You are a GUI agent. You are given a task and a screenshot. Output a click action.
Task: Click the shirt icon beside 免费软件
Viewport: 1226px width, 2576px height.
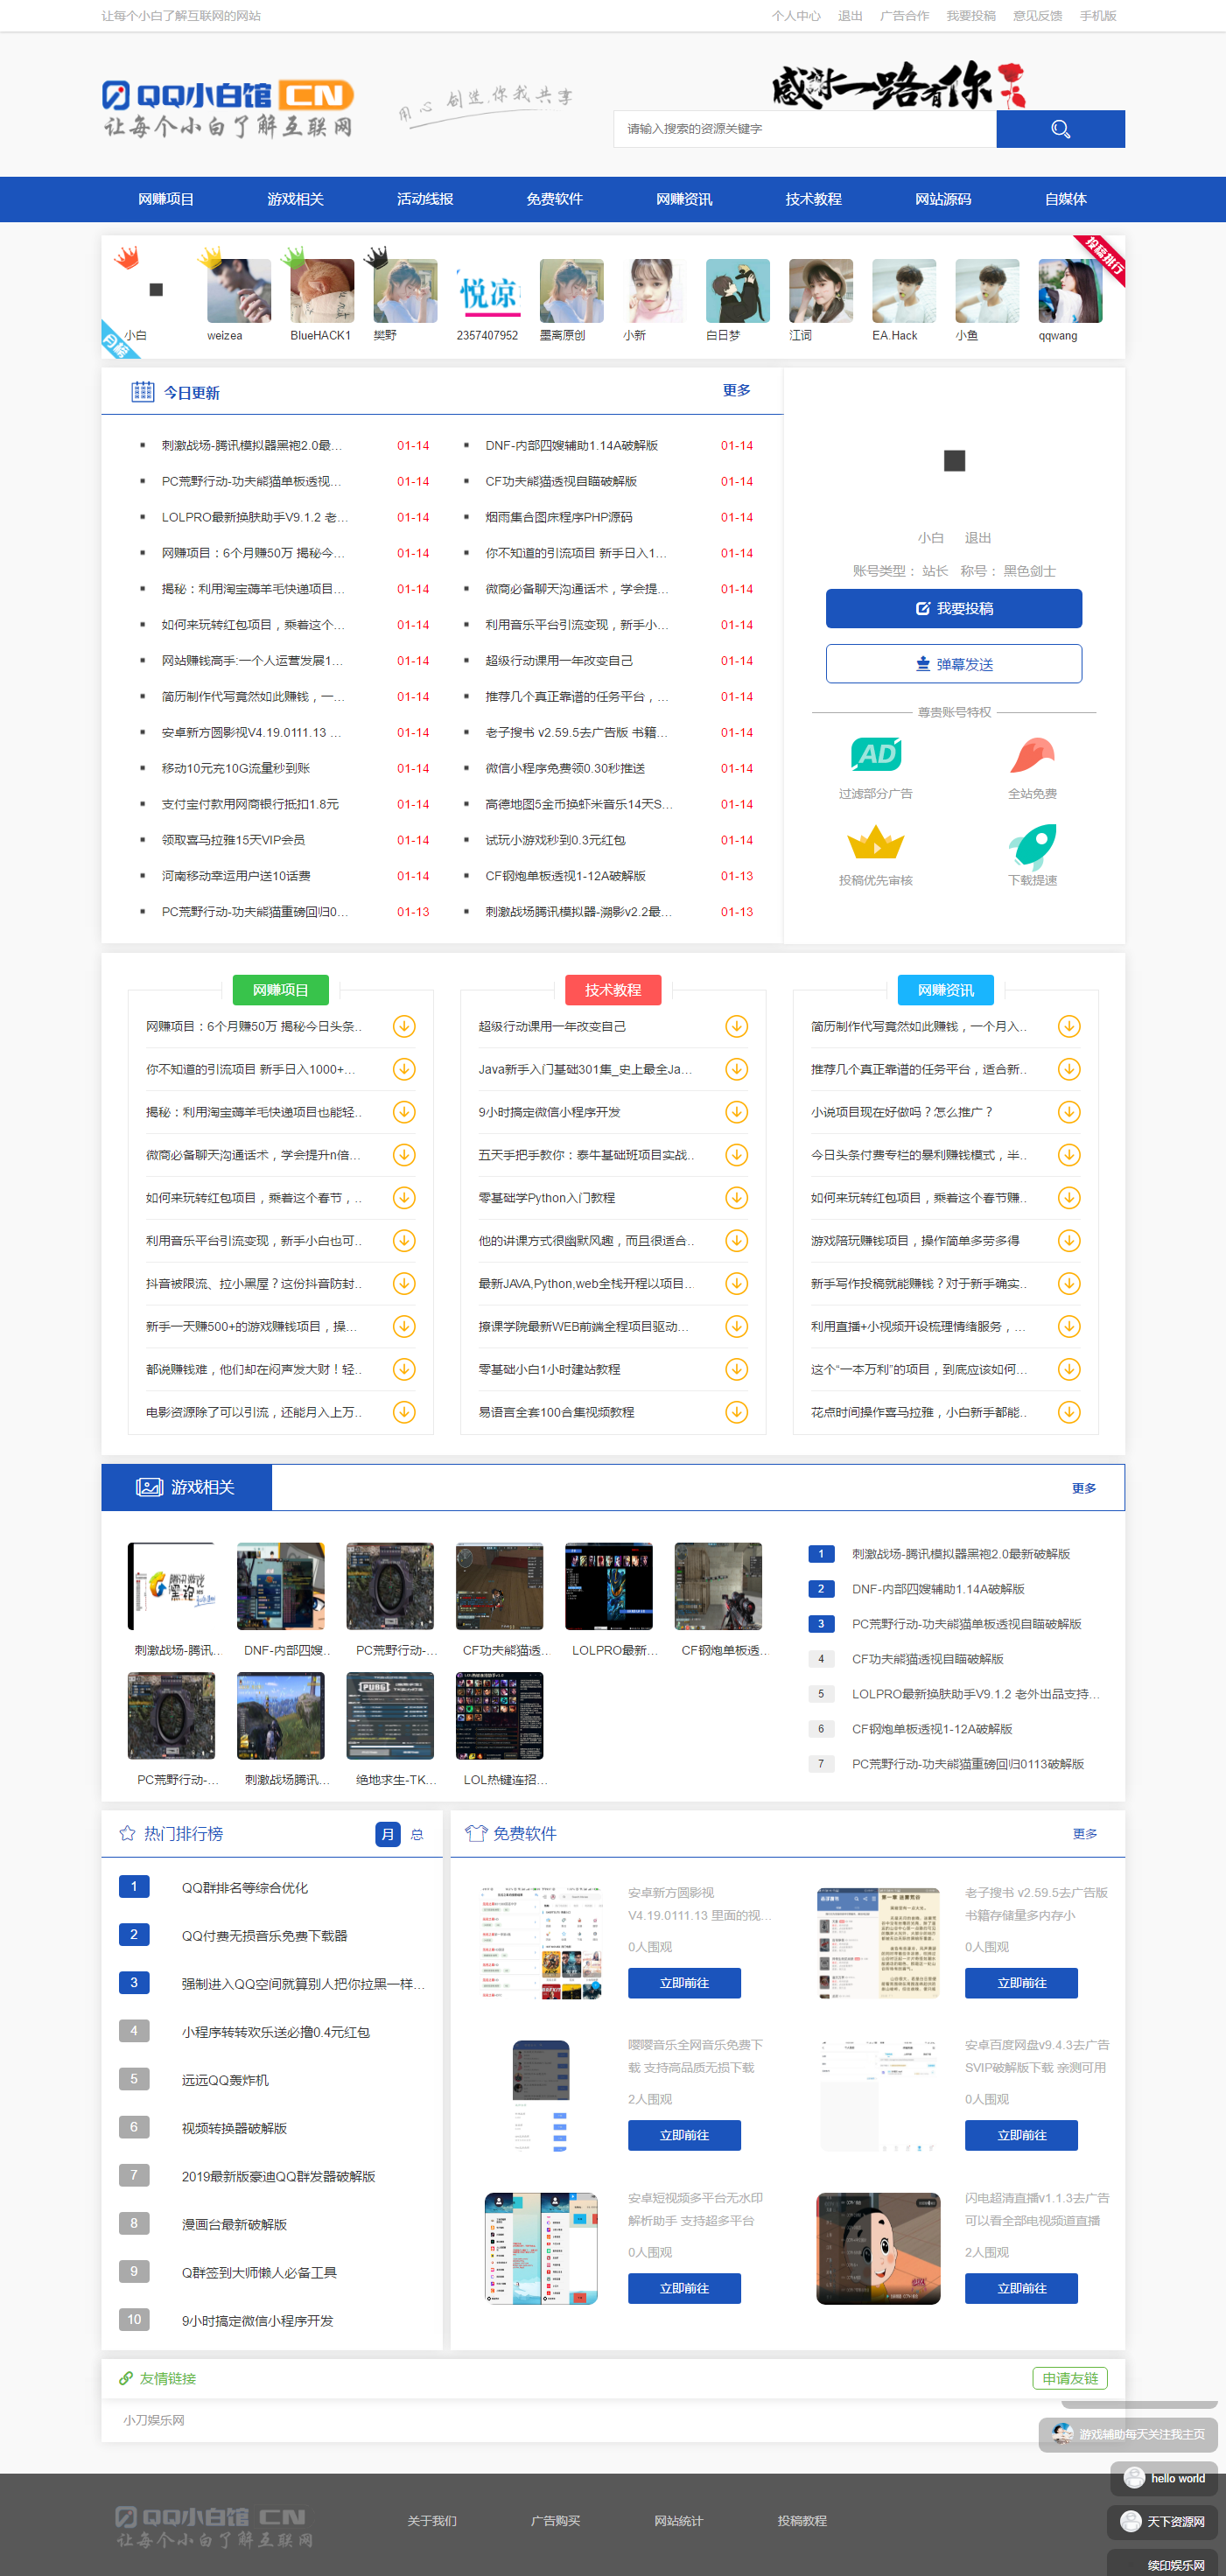(476, 1833)
